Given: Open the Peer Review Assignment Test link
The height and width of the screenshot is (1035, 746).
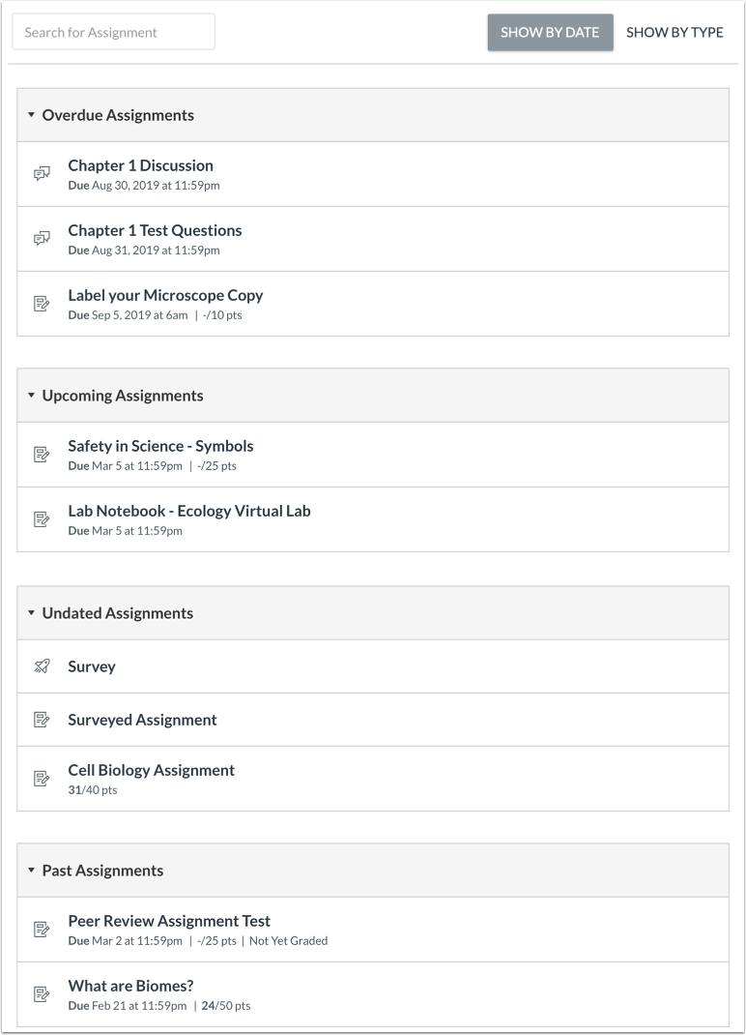Looking at the screenshot, I should click(169, 921).
